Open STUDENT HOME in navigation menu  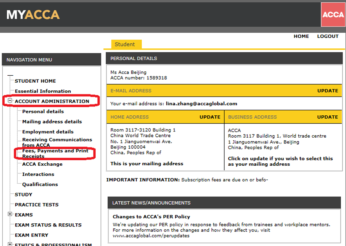click(35, 81)
